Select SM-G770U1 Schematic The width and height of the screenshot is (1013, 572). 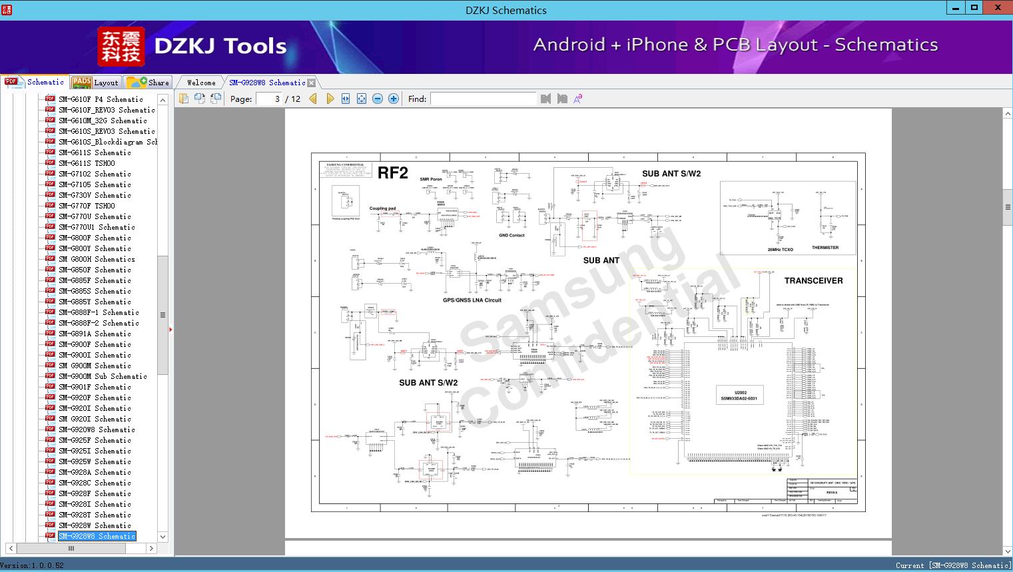(97, 227)
